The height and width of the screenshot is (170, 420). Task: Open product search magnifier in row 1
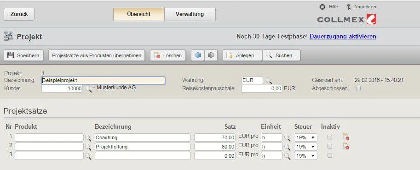[x=88, y=138]
